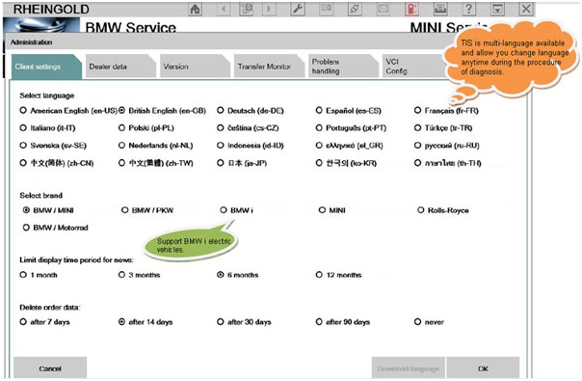Click the back arrow toolbar icon

[224, 9]
